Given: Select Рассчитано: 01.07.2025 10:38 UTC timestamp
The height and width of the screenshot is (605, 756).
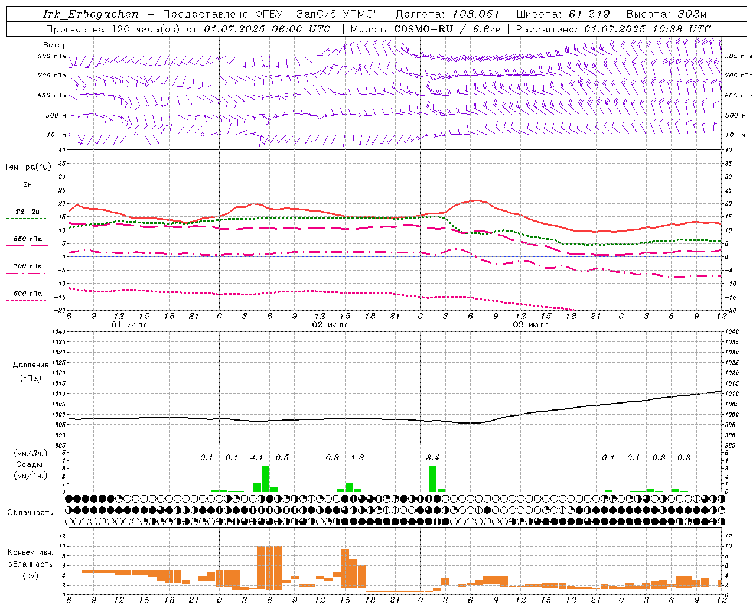Looking at the screenshot, I should click(x=613, y=29).
